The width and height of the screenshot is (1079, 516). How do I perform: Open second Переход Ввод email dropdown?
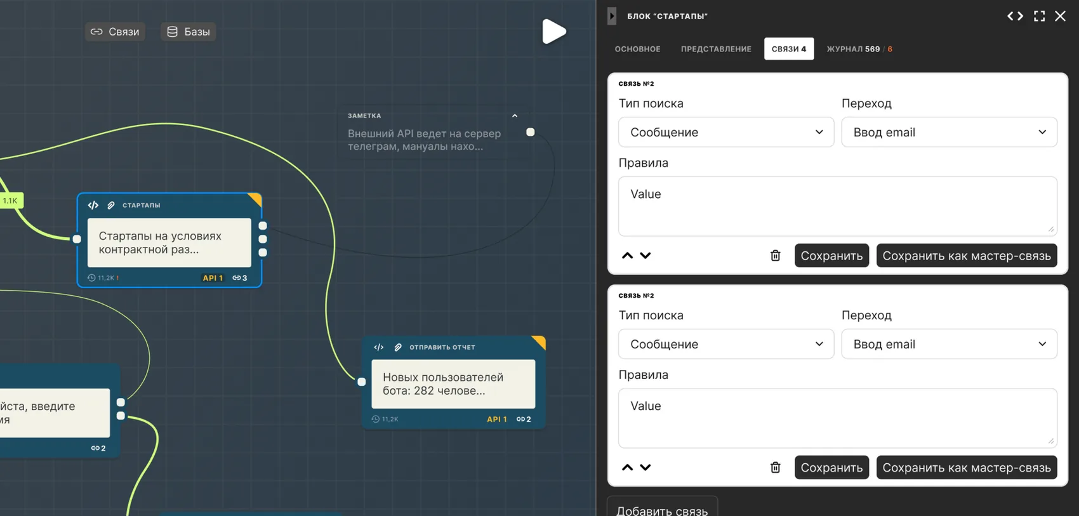pos(949,344)
